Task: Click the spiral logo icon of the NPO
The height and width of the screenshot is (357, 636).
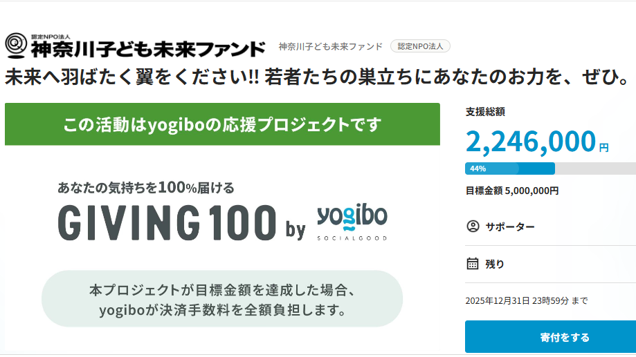Action: [16, 46]
